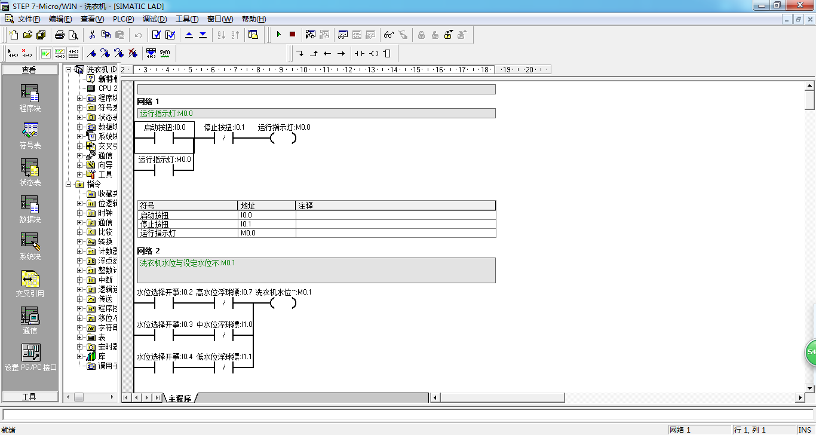The width and height of the screenshot is (816, 435).
Task: Expand the 计数器 instruction folder
Action: tap(79, 251)
